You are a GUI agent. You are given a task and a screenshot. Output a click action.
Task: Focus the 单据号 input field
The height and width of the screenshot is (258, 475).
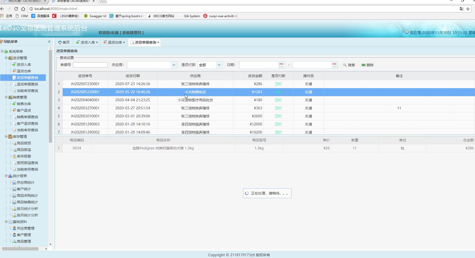[90, 65]
